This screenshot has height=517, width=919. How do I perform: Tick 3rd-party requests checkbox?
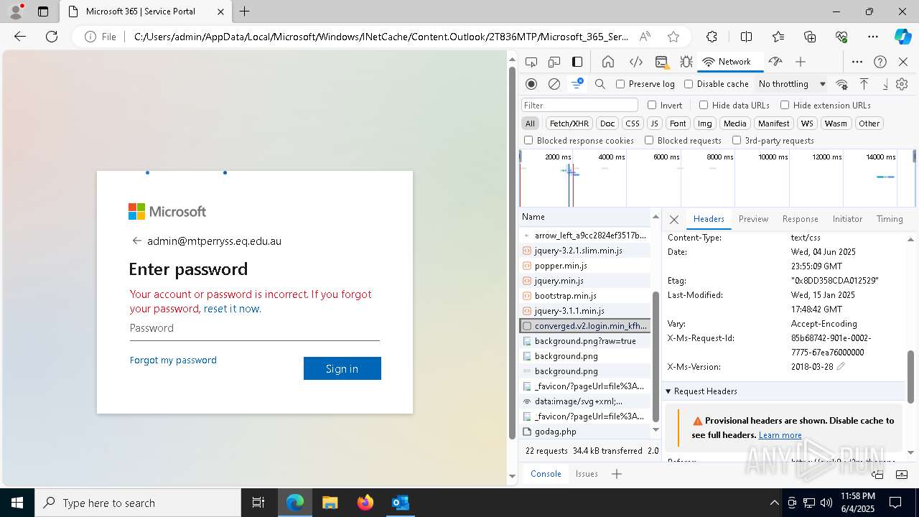click(x=737, y=141)
